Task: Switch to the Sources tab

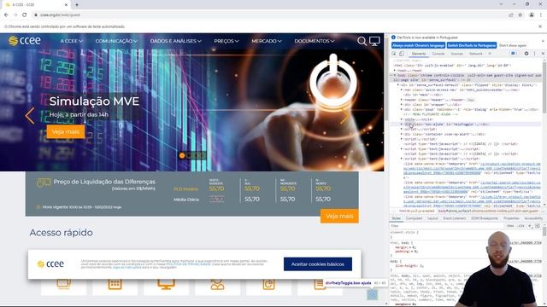Action: (457, 54)
